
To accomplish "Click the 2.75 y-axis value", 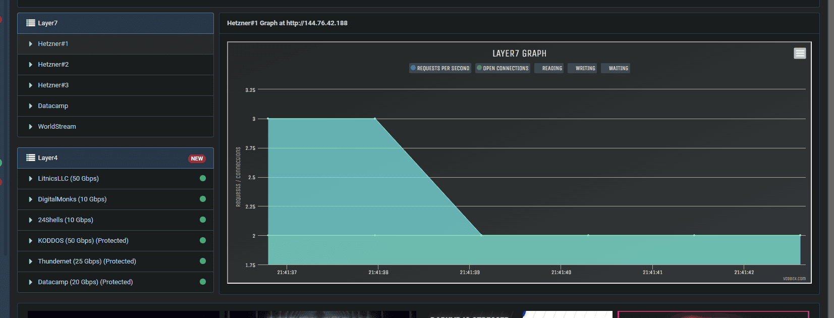I will 250,148.
